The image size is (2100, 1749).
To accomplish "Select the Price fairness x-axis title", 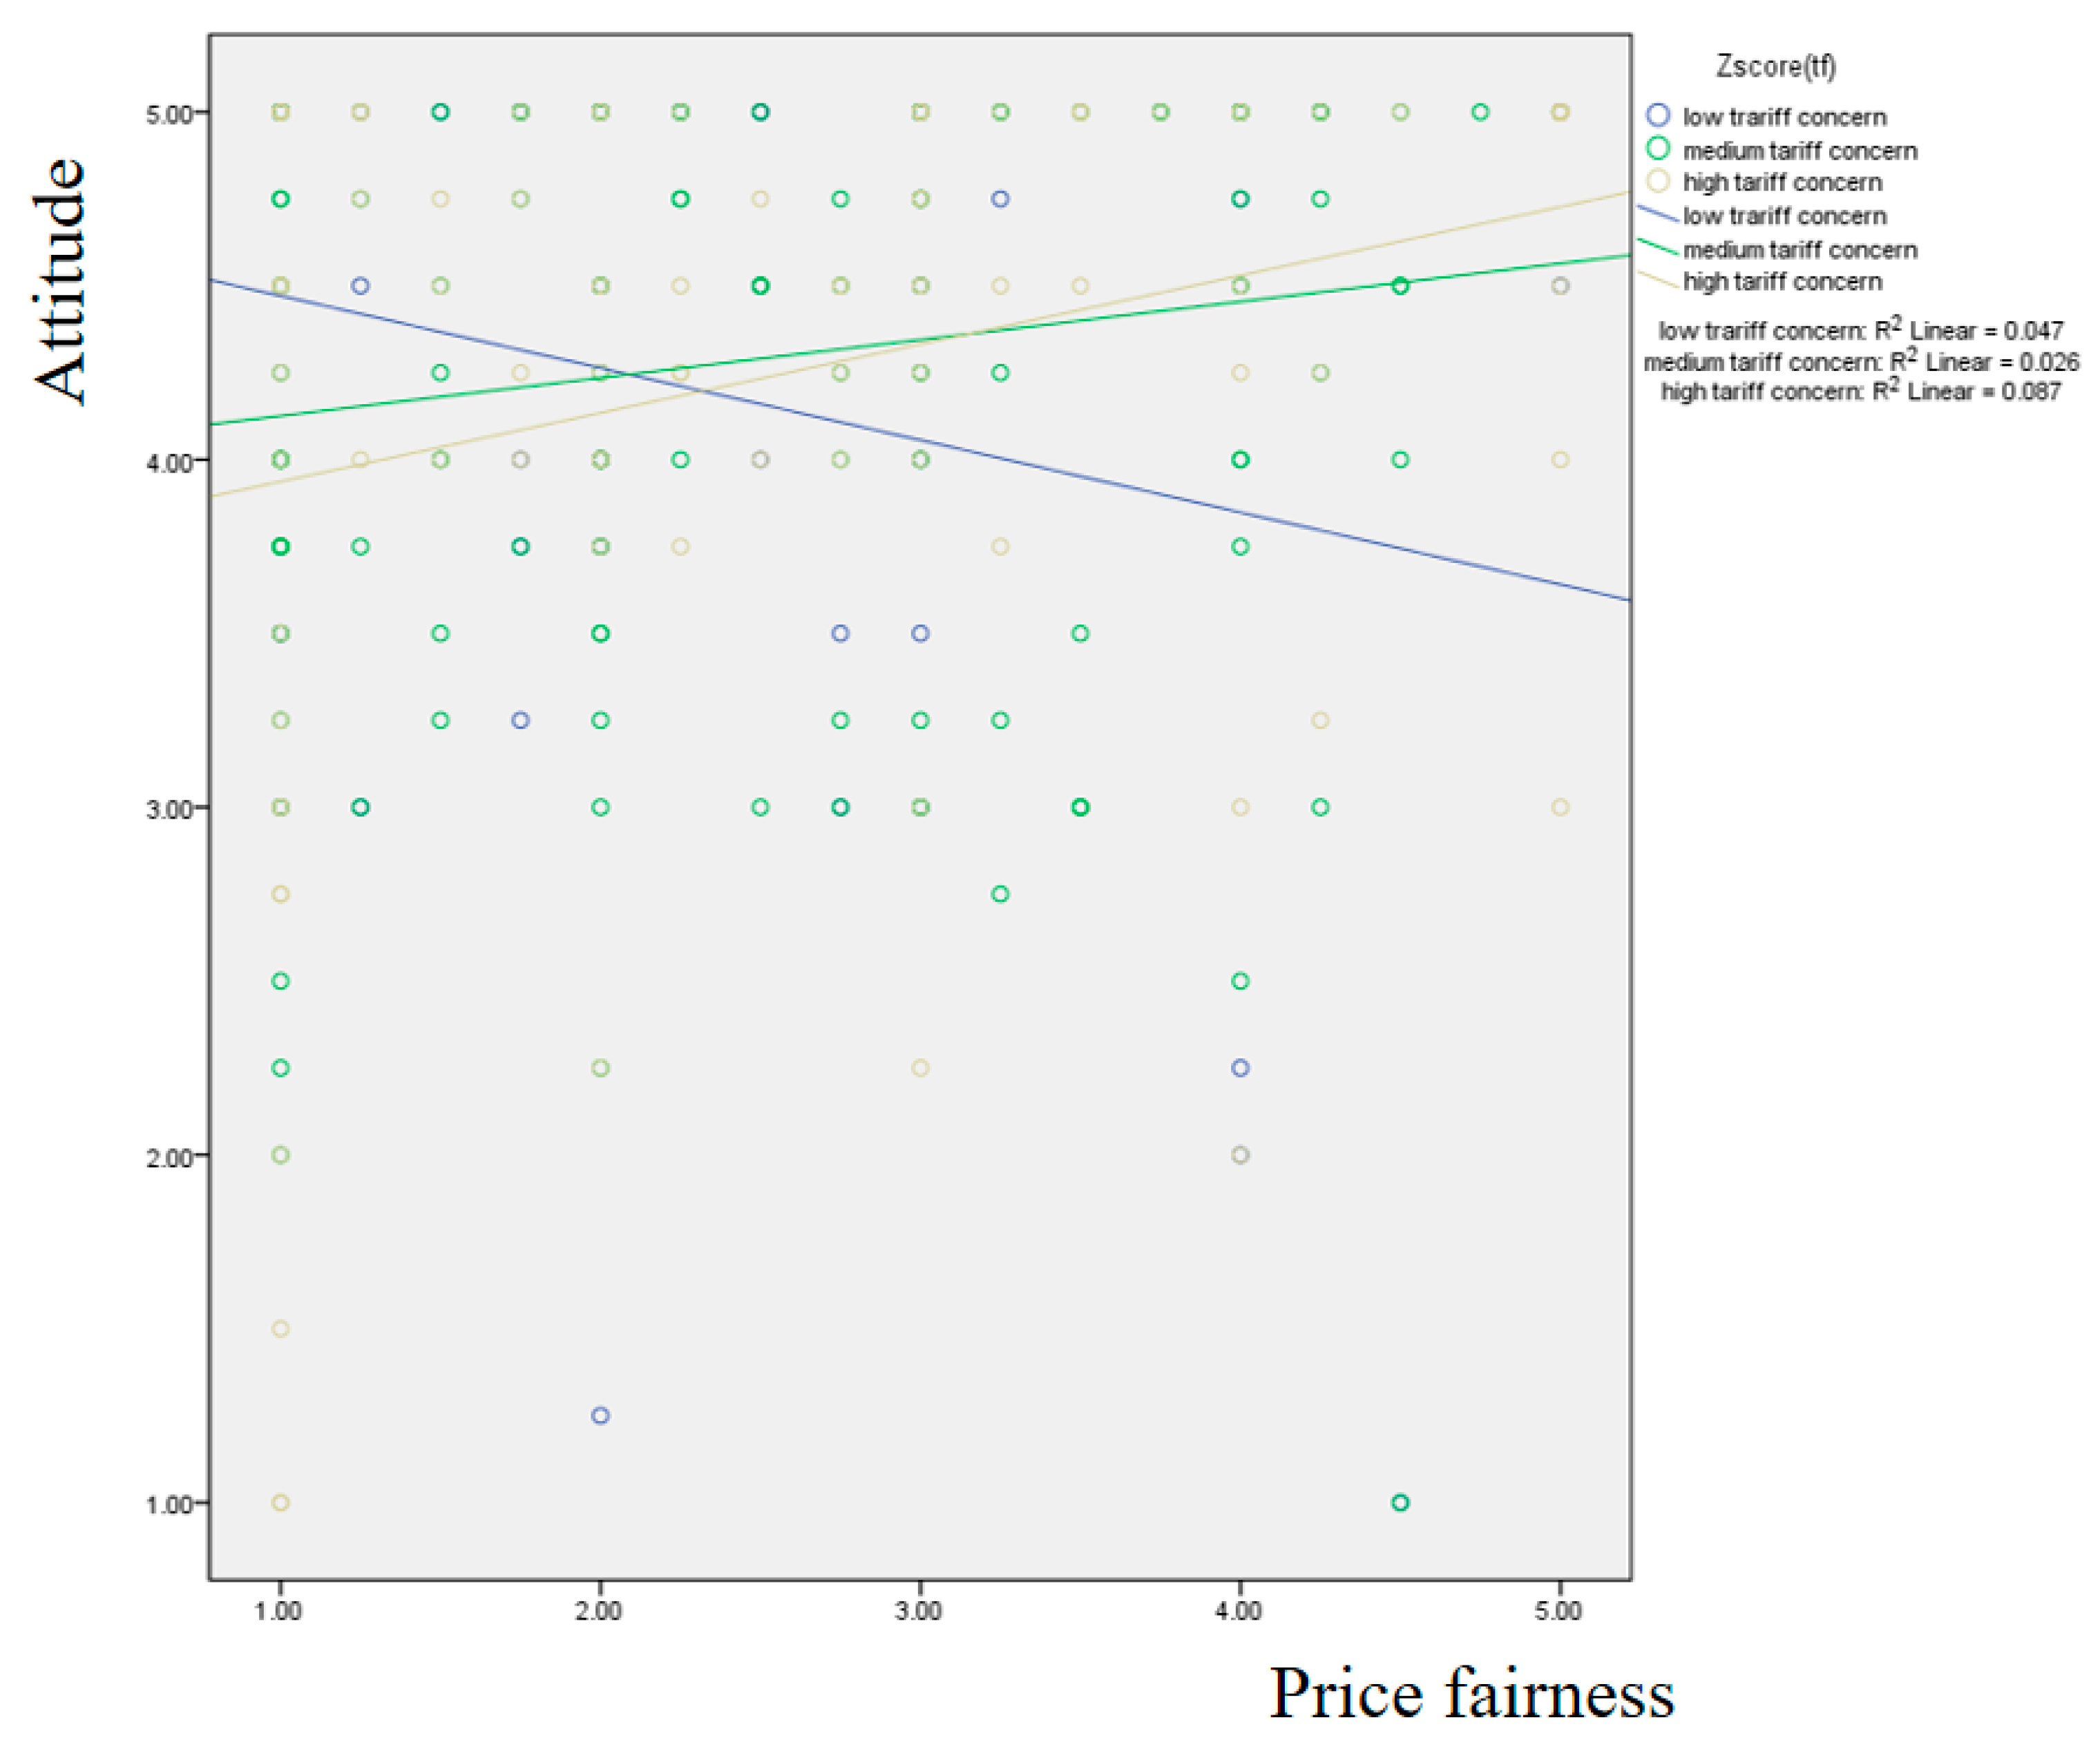I will point(1471,1694).
